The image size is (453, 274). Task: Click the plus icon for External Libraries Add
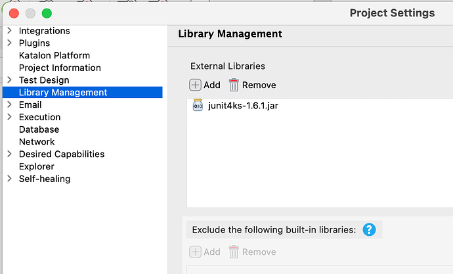[196, 85]
